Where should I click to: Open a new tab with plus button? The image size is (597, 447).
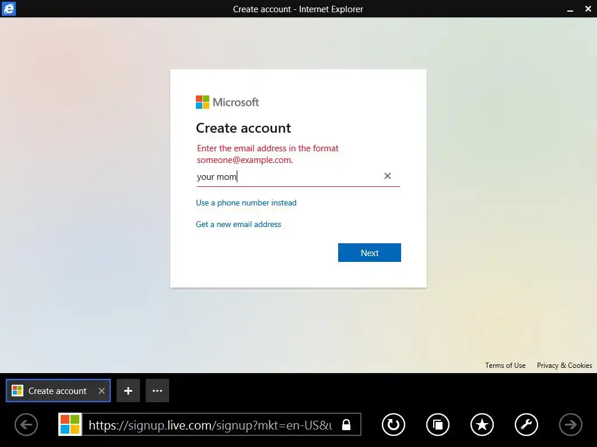(x=128, y=391)
